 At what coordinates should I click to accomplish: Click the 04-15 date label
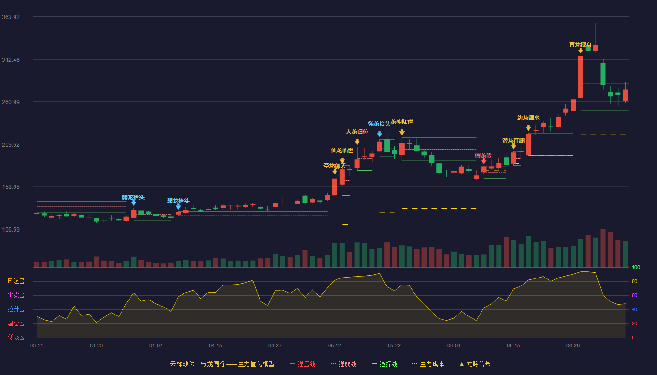click(215, 345)
